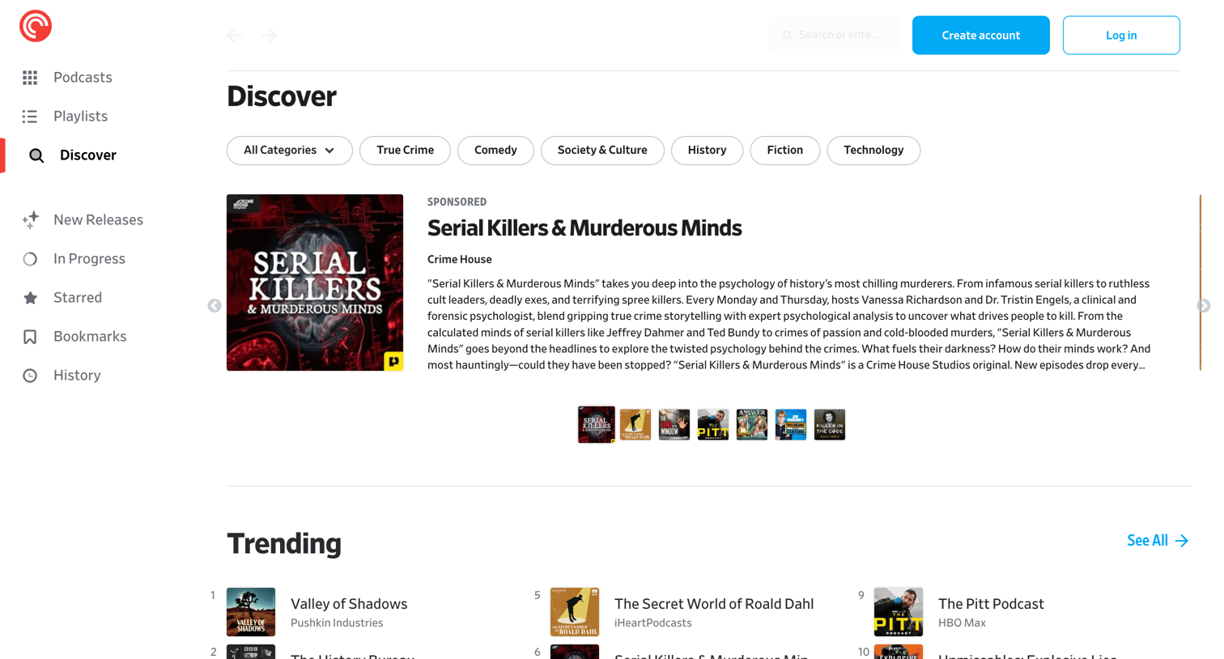This screenshot has height=659, width=1224.
Task: Select The Pitt thumbnail in carousel strip
Action: (x=713, y=424)
